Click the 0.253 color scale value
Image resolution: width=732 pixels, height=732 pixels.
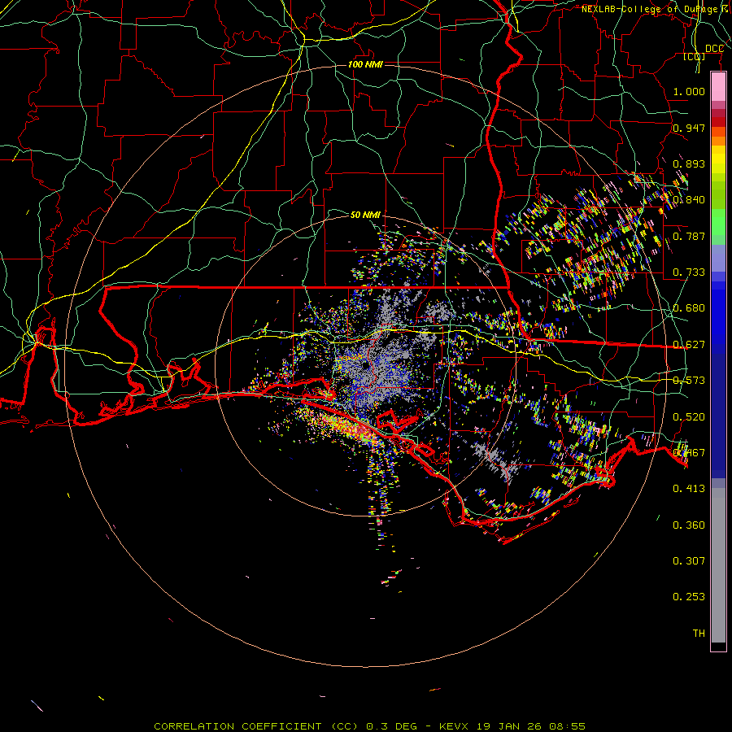pyautogui.click(x=689, y=597)
